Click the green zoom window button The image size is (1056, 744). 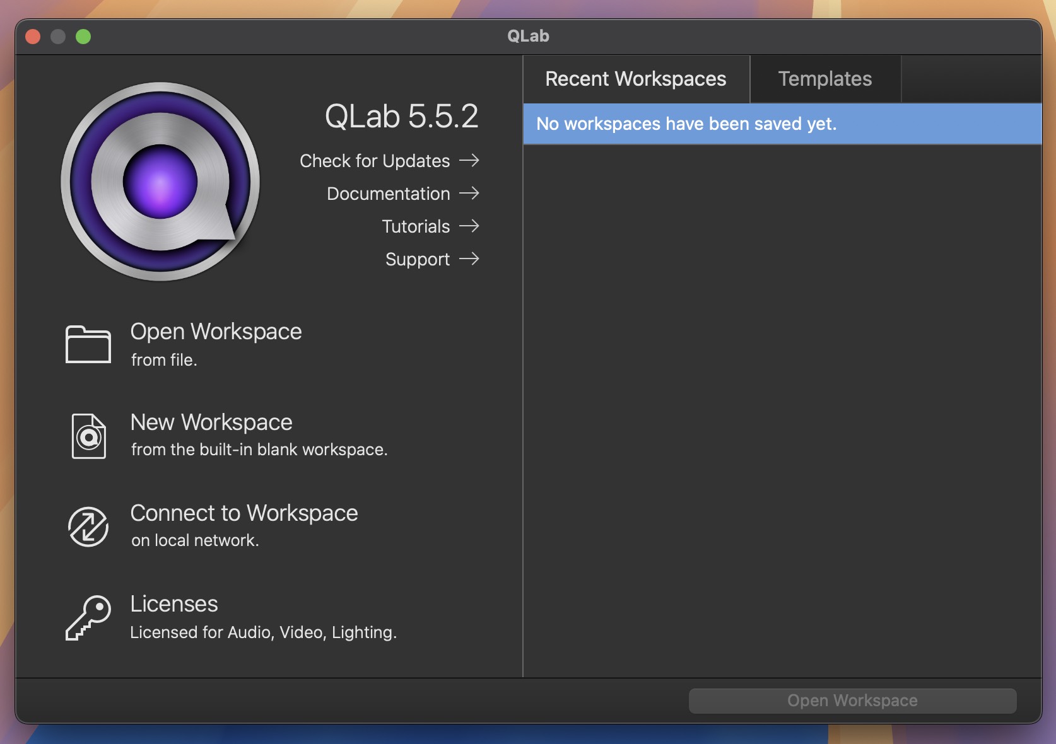(x=83, y=37)
